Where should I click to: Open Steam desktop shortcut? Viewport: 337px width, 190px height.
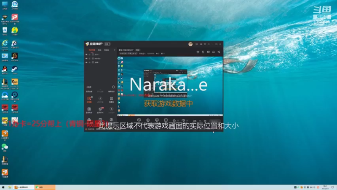(15, 70)
